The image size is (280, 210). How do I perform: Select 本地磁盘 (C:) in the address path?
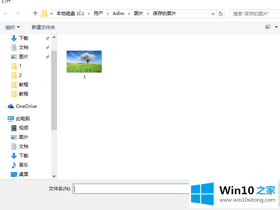pyautogui.click(x=70, y=14)
